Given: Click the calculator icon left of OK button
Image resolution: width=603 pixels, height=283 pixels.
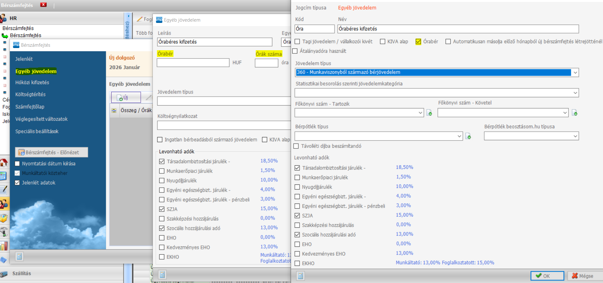Looking at the screenshot, I should click(300, 275).
